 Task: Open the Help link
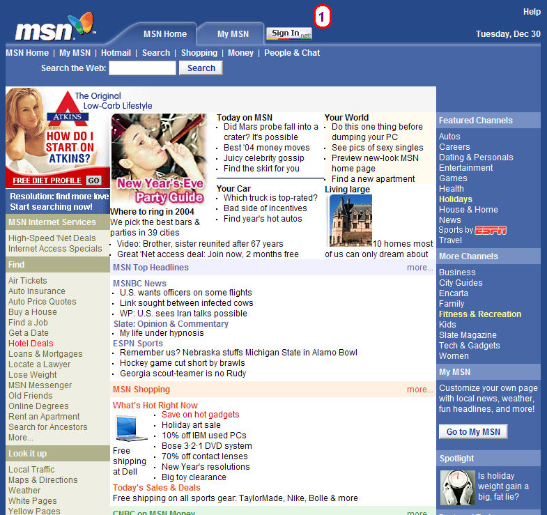(532, 12)
